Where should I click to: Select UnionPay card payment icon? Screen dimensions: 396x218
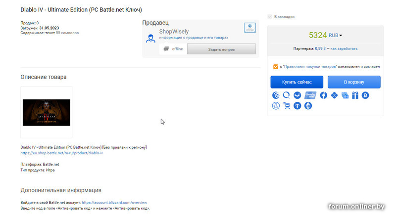click(x=310, y=95)
